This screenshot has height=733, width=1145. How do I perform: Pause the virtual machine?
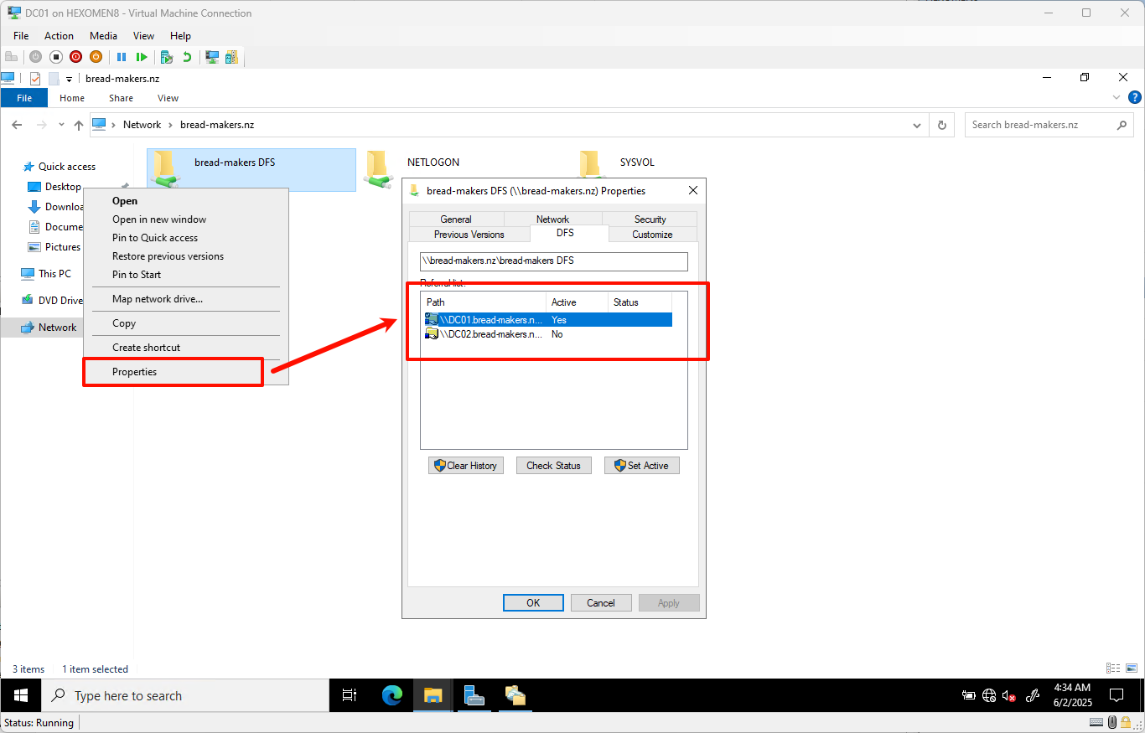point(122,56)
